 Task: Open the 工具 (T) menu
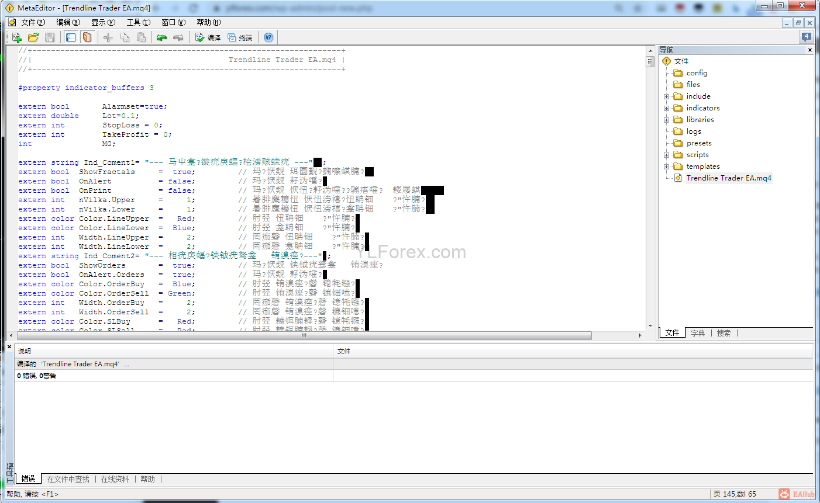tap(138, 22)
